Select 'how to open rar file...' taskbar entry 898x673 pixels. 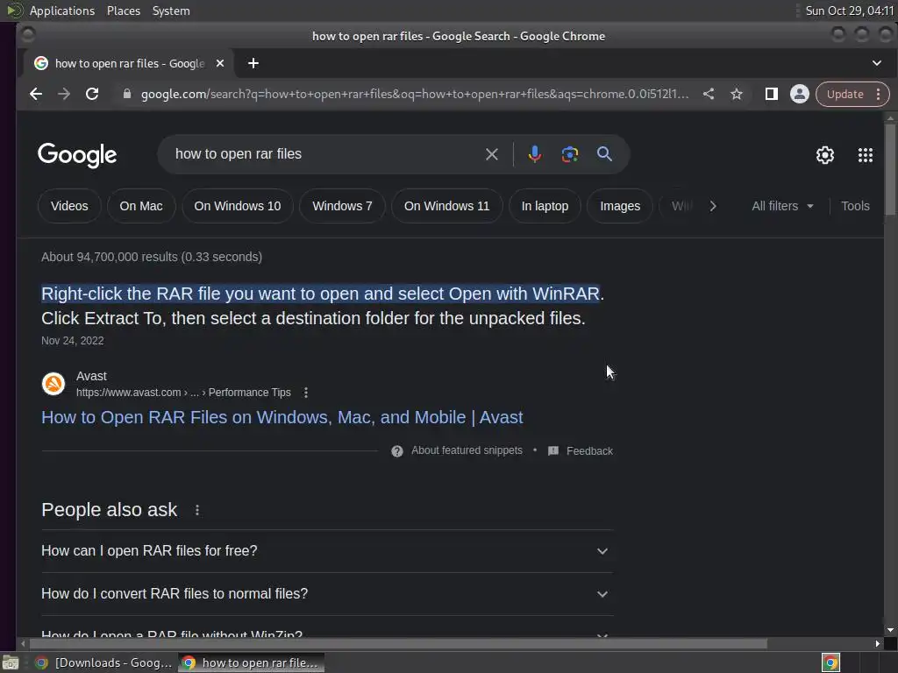coord(252,662)
